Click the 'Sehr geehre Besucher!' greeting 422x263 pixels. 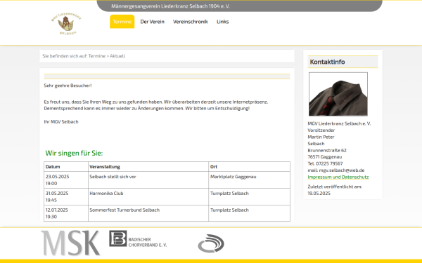(68, 86)
